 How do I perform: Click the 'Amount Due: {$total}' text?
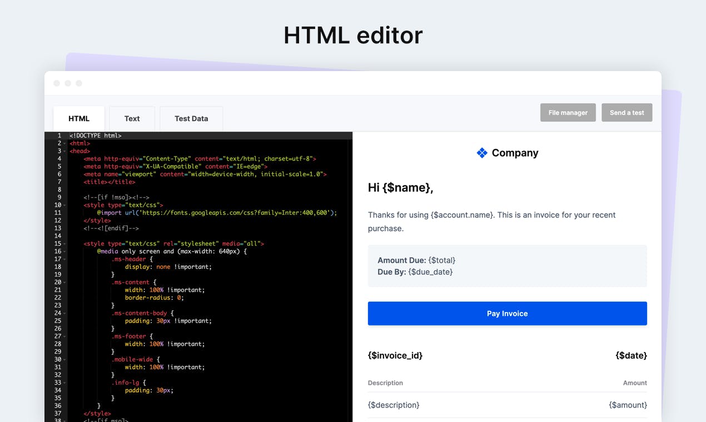point(416,260)
